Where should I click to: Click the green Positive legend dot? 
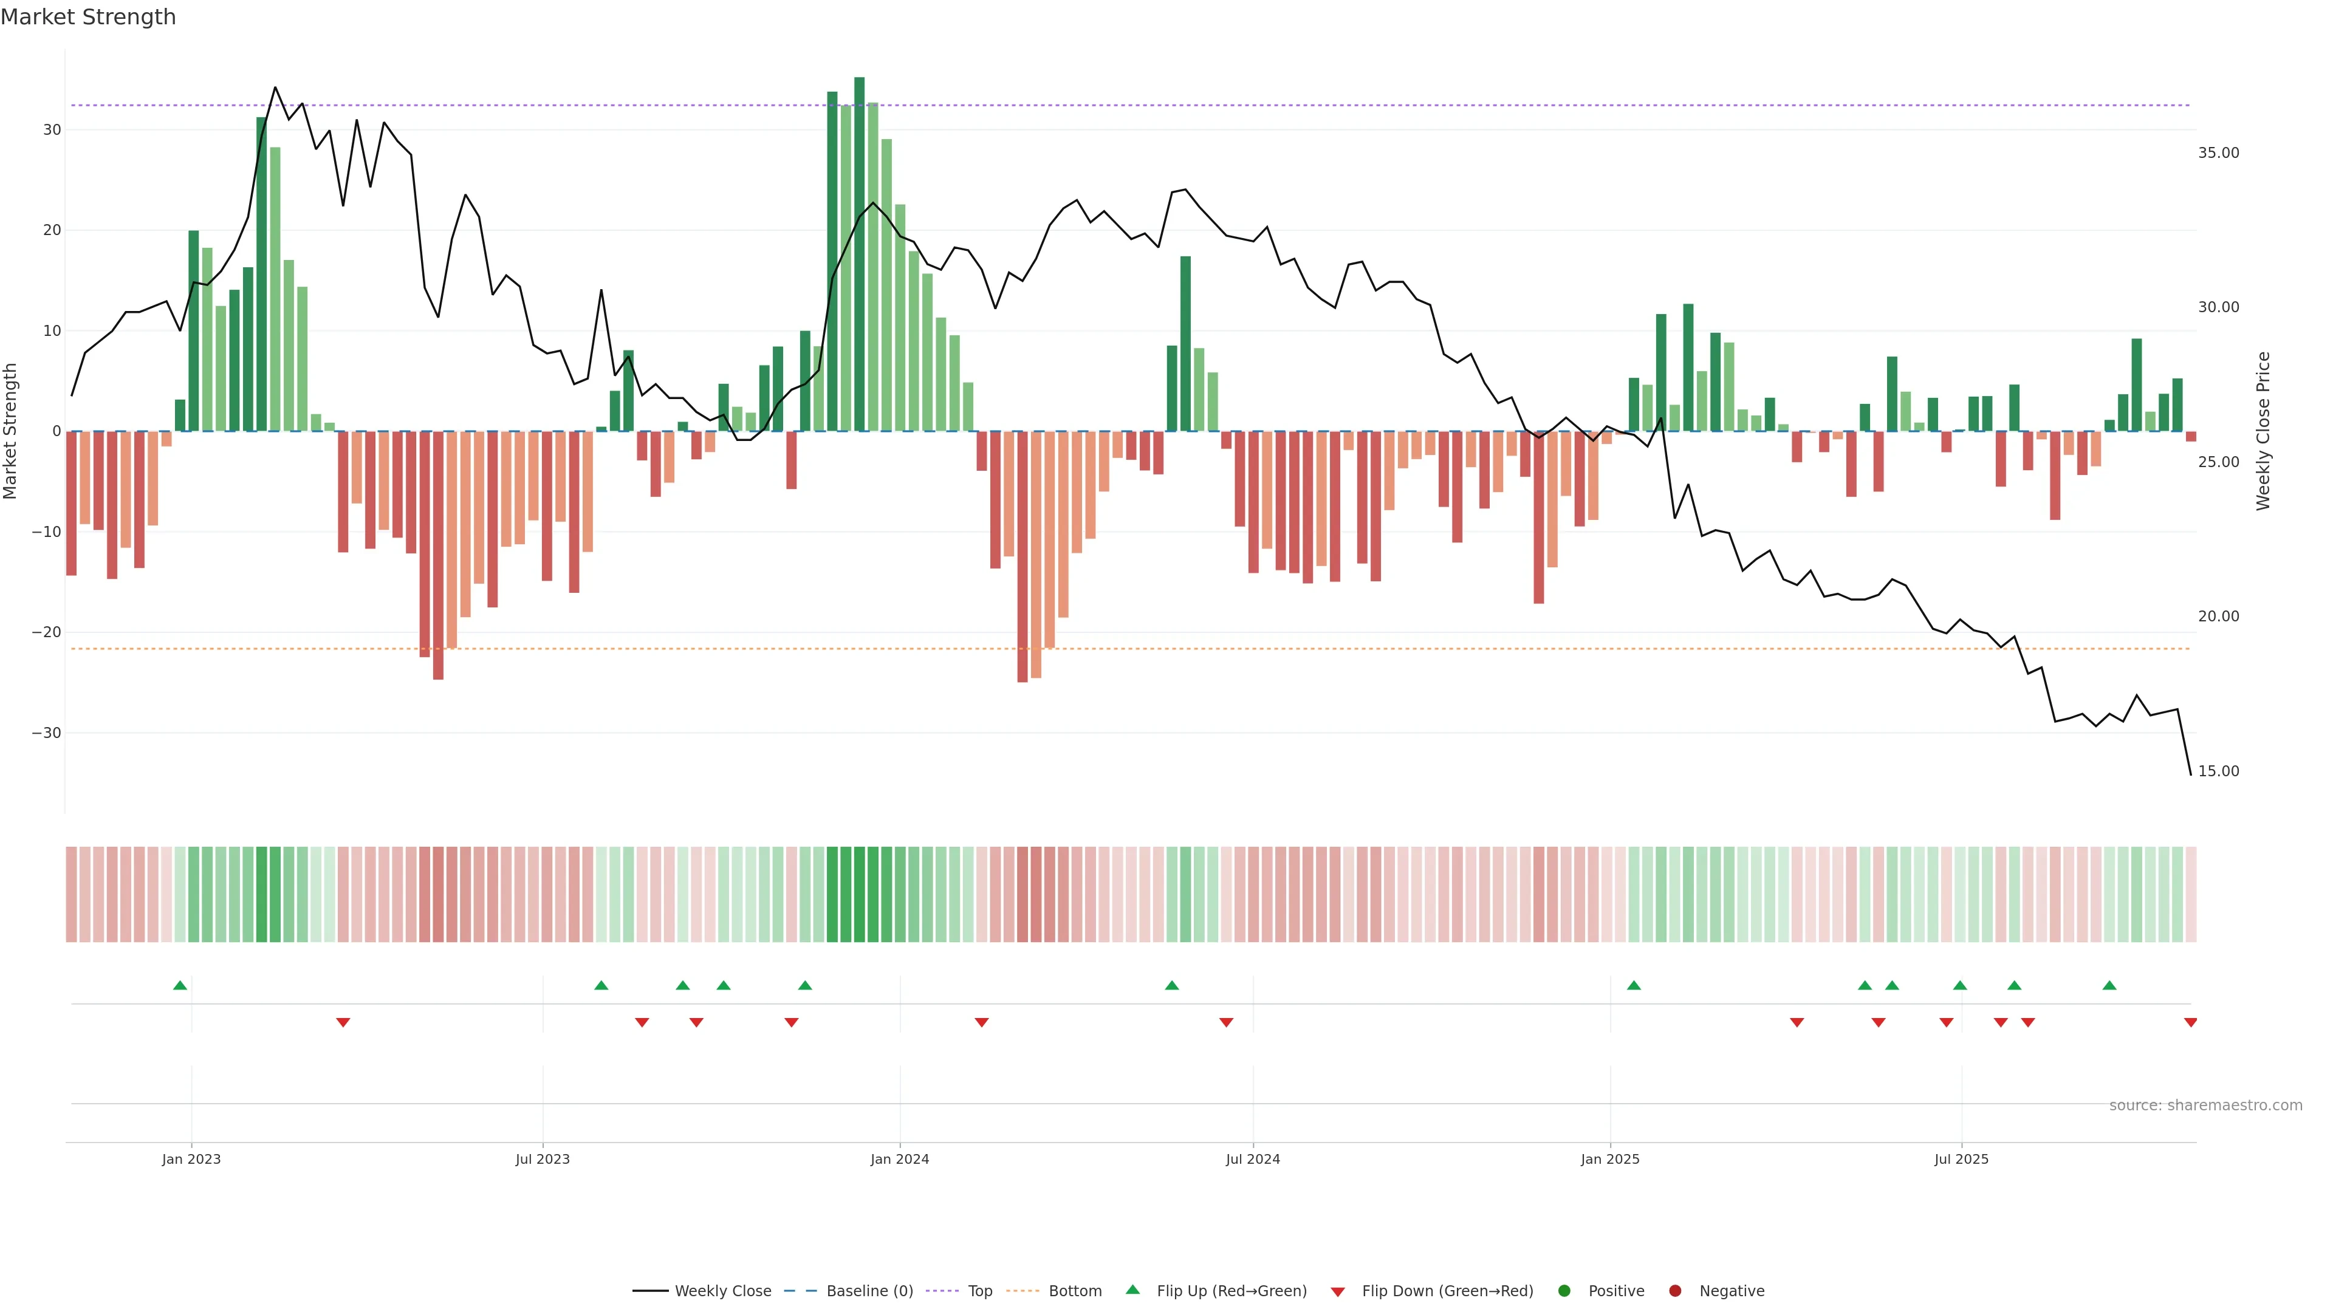pyautogui.click(x=1564, y=1291)
